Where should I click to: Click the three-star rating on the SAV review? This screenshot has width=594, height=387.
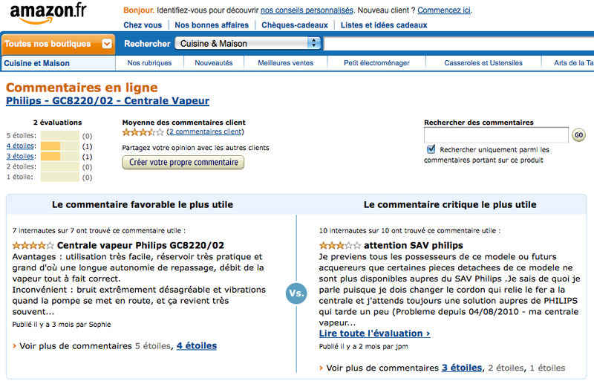point(340,246)
